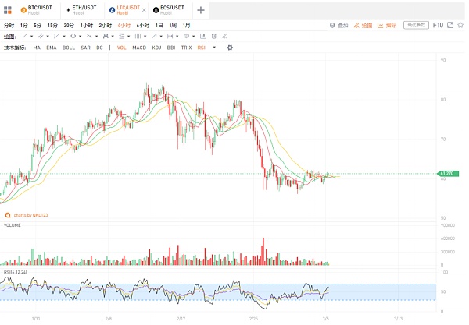
Task: Expand vertical lines tool dropdown arrow
Action: [x=145, y=37]
